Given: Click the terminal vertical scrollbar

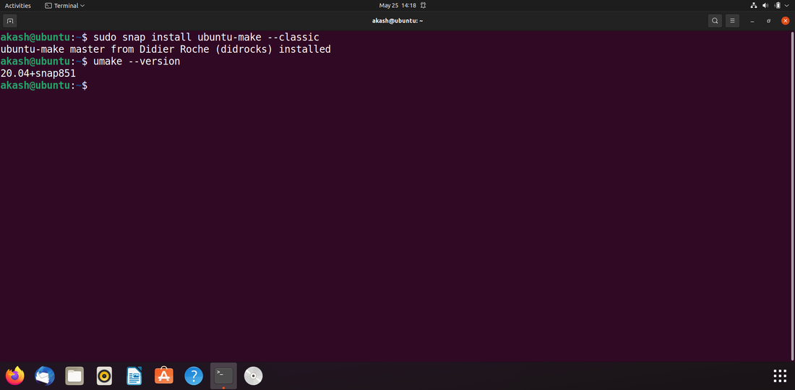Looking at the screenshot, I should (792, 195).
